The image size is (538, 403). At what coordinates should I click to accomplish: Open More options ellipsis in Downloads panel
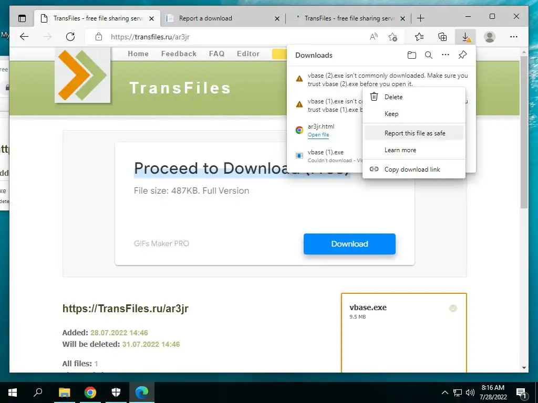click(x=446, y=55)
